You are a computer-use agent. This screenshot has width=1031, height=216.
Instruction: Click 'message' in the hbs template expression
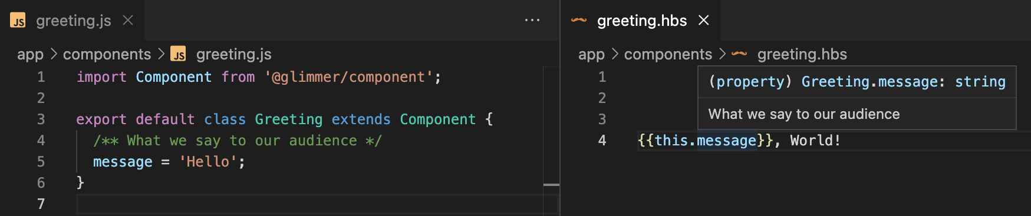[x=727, y=141]
